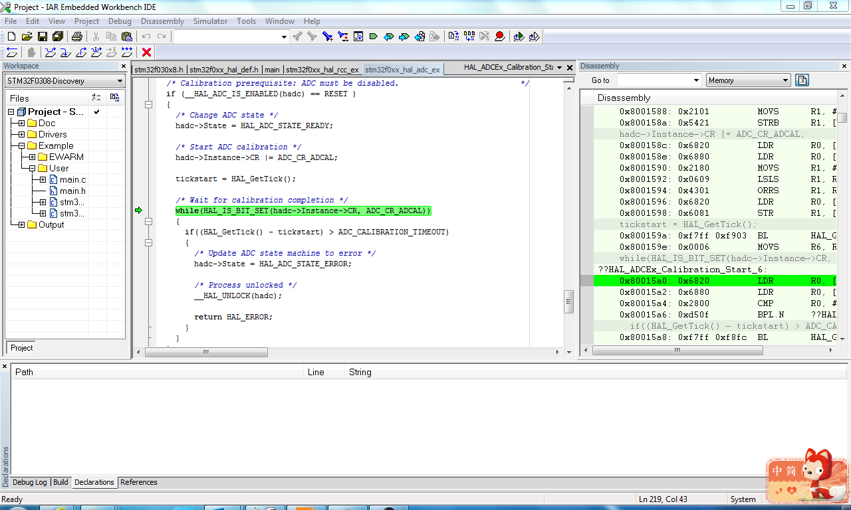Open the Disassembly Go to dropdown

pyautogui.click(x=697, y=80)
